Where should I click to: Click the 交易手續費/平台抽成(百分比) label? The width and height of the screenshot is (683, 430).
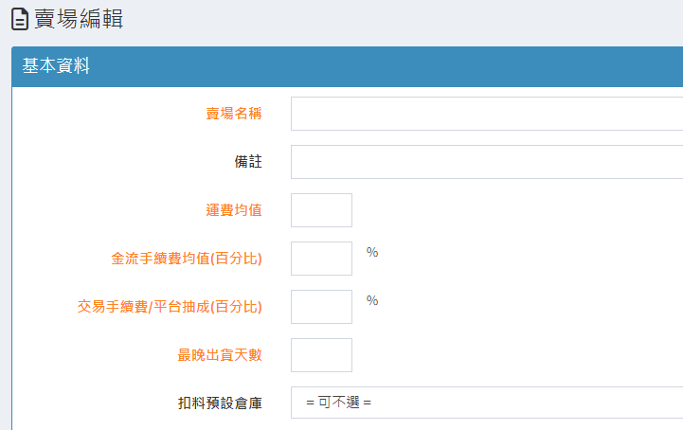coord(170,307)
